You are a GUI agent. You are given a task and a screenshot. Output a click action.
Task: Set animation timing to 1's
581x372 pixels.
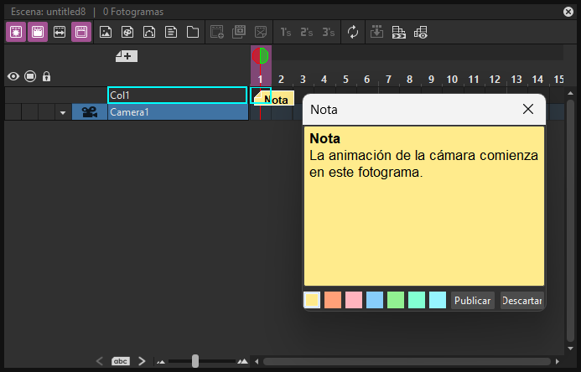285,32
